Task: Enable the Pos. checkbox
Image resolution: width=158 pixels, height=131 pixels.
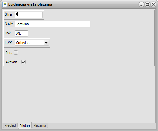Action: point(16,53)
